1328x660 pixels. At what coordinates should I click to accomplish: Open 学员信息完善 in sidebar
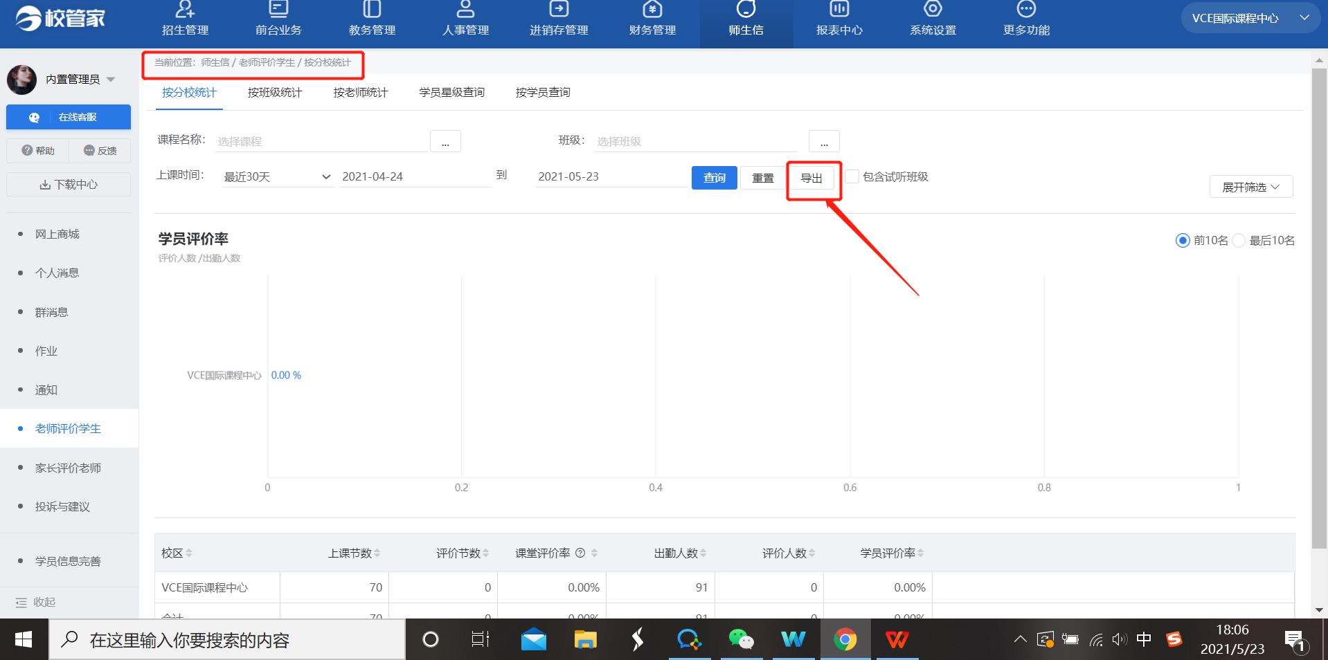pos(68,561)
